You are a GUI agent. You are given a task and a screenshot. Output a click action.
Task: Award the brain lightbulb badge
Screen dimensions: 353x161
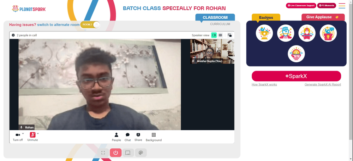(x=296, y=54)
